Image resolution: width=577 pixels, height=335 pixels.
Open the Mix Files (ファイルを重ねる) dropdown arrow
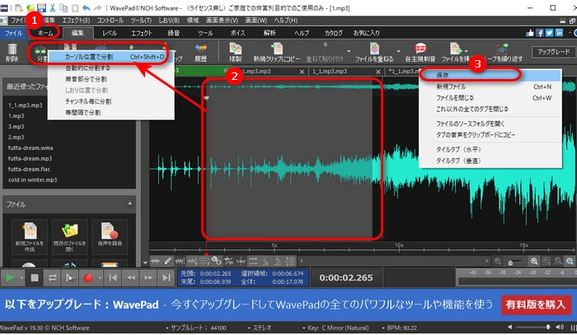(398, 51)
